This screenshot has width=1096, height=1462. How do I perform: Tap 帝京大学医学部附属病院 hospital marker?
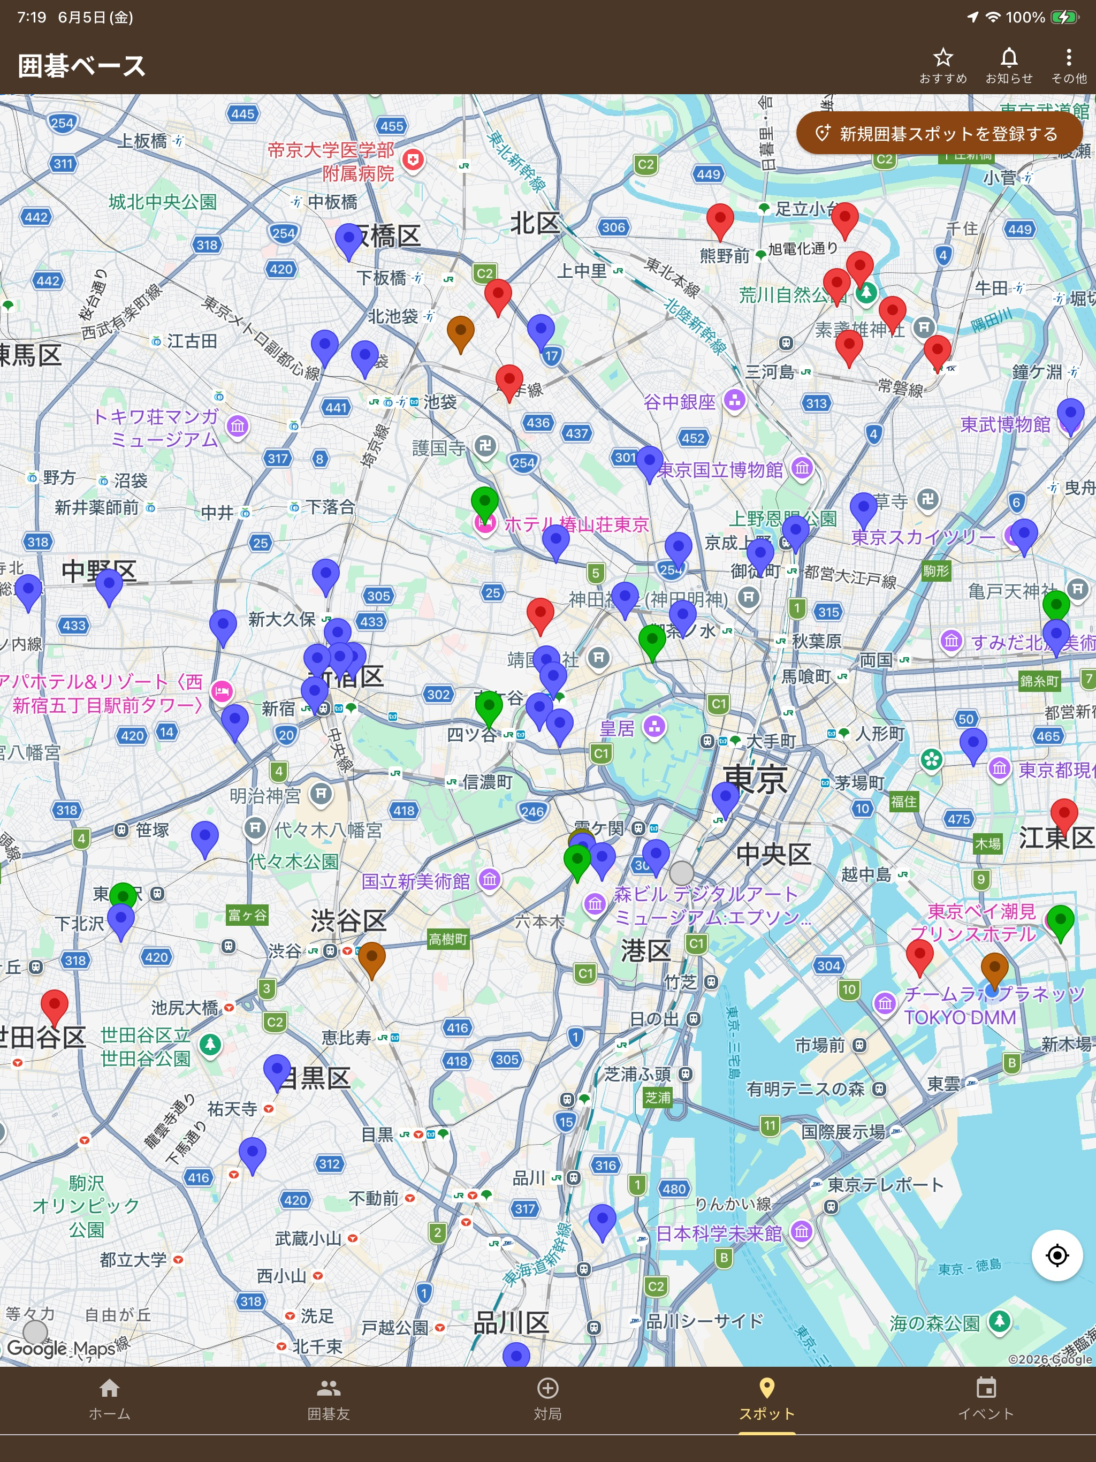click(413, 159)
